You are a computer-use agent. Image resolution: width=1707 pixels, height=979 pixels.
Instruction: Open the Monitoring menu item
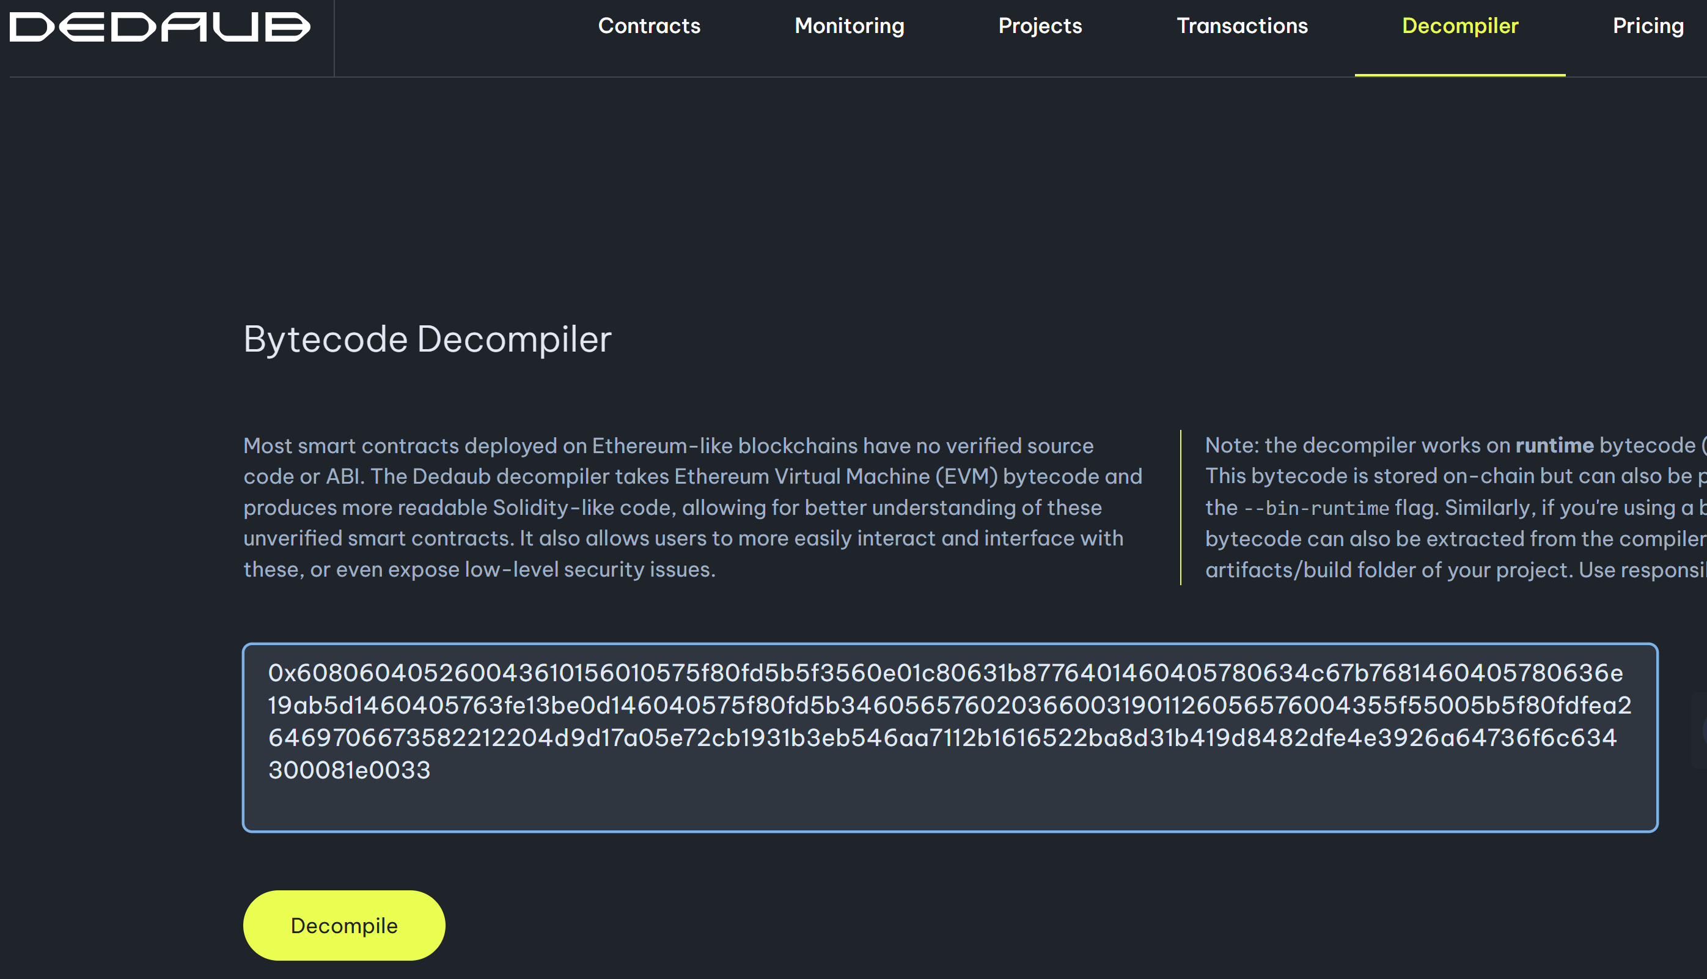(x=850, y=26)
